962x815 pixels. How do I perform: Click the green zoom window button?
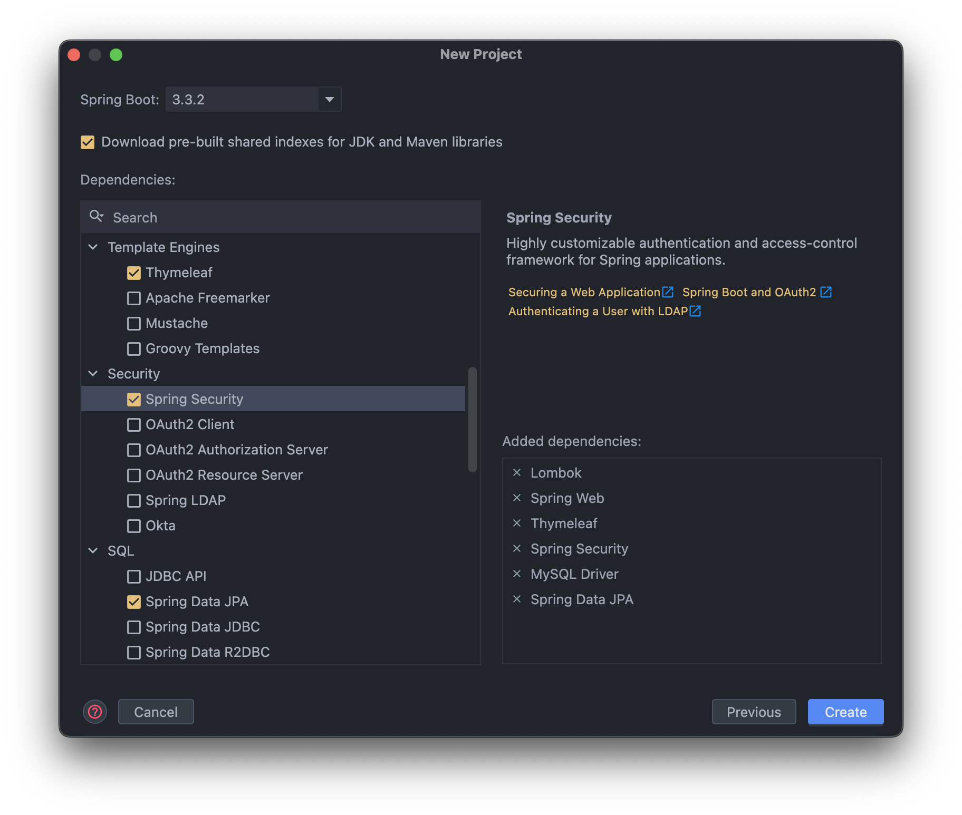116,55
